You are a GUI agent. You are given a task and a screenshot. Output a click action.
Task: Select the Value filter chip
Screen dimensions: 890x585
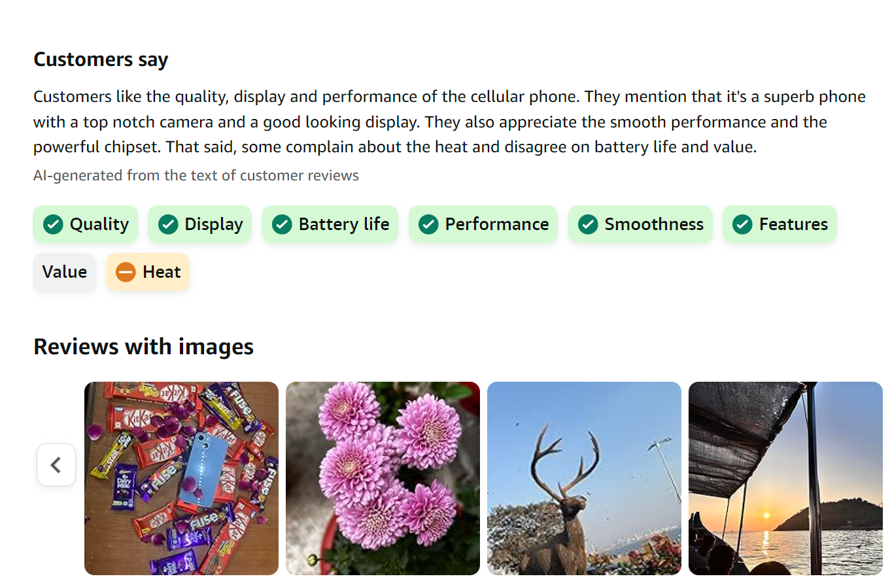65,272
